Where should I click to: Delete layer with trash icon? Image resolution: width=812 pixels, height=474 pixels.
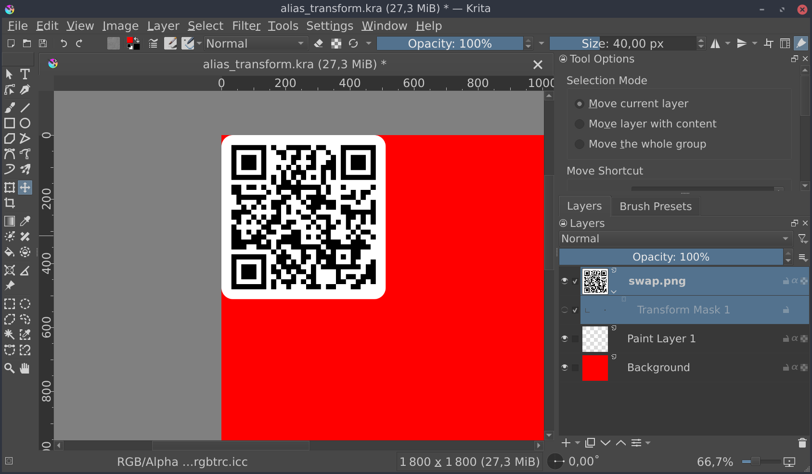[802, 443]
